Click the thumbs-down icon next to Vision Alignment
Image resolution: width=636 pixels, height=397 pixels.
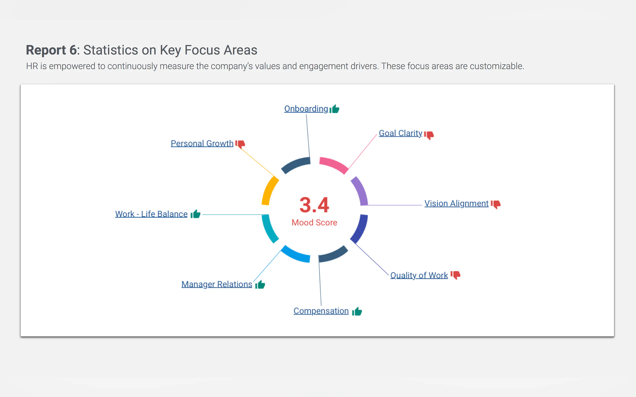(496, 204)
